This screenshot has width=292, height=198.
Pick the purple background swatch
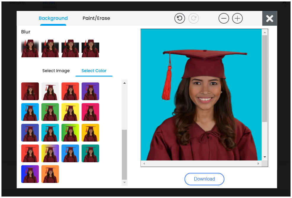pyautogui.click(x=90, y=91)
